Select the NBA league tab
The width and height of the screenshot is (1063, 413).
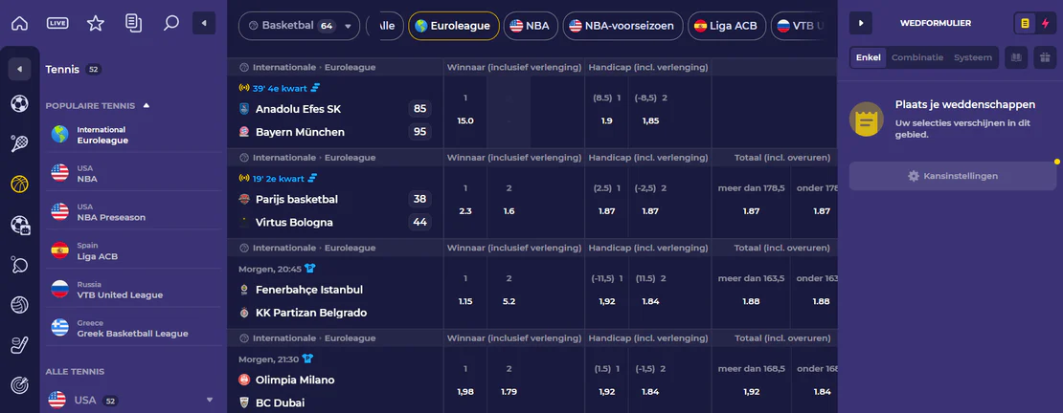pos(531,26)
